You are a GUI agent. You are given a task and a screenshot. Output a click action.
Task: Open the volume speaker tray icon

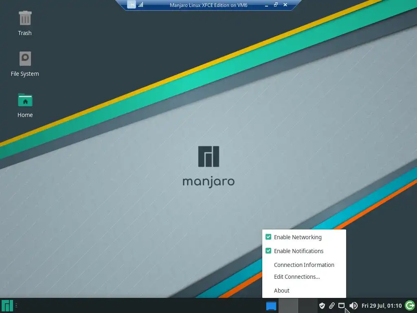353,306
